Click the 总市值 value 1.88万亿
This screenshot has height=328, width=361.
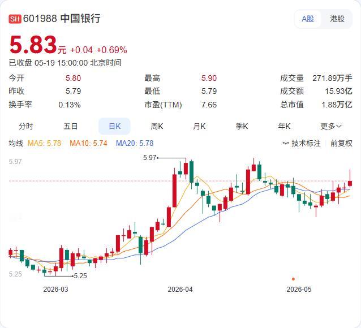(337, 105)
